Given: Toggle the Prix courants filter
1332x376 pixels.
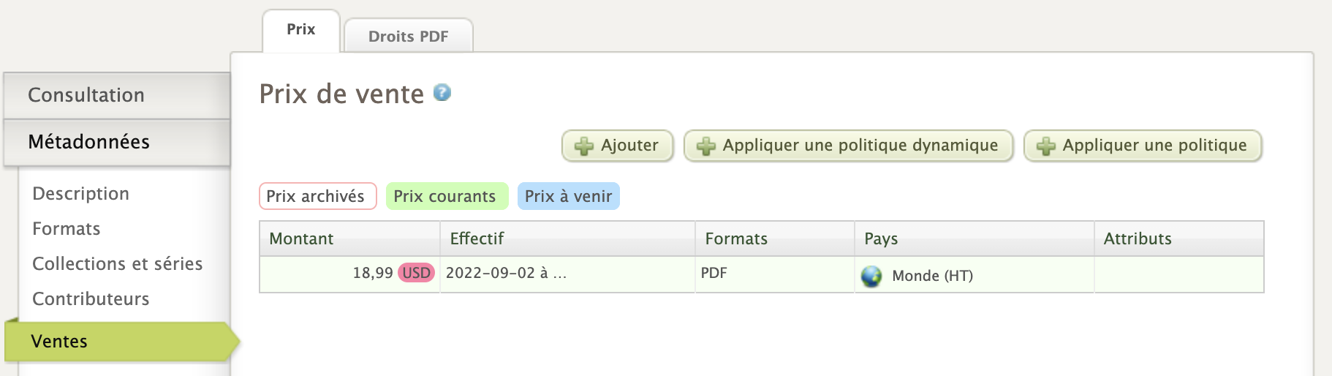Looking at the screenshot, I should coord(446,196).
